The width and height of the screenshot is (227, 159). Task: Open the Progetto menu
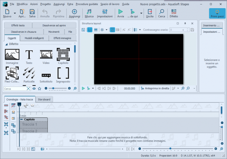46,4
